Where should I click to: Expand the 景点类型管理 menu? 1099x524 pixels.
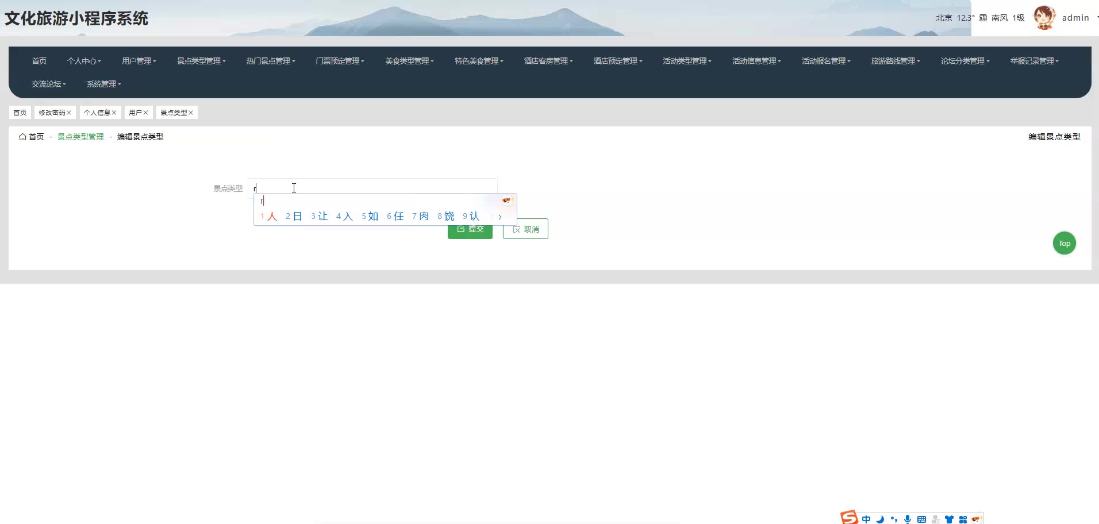point(201,61)
